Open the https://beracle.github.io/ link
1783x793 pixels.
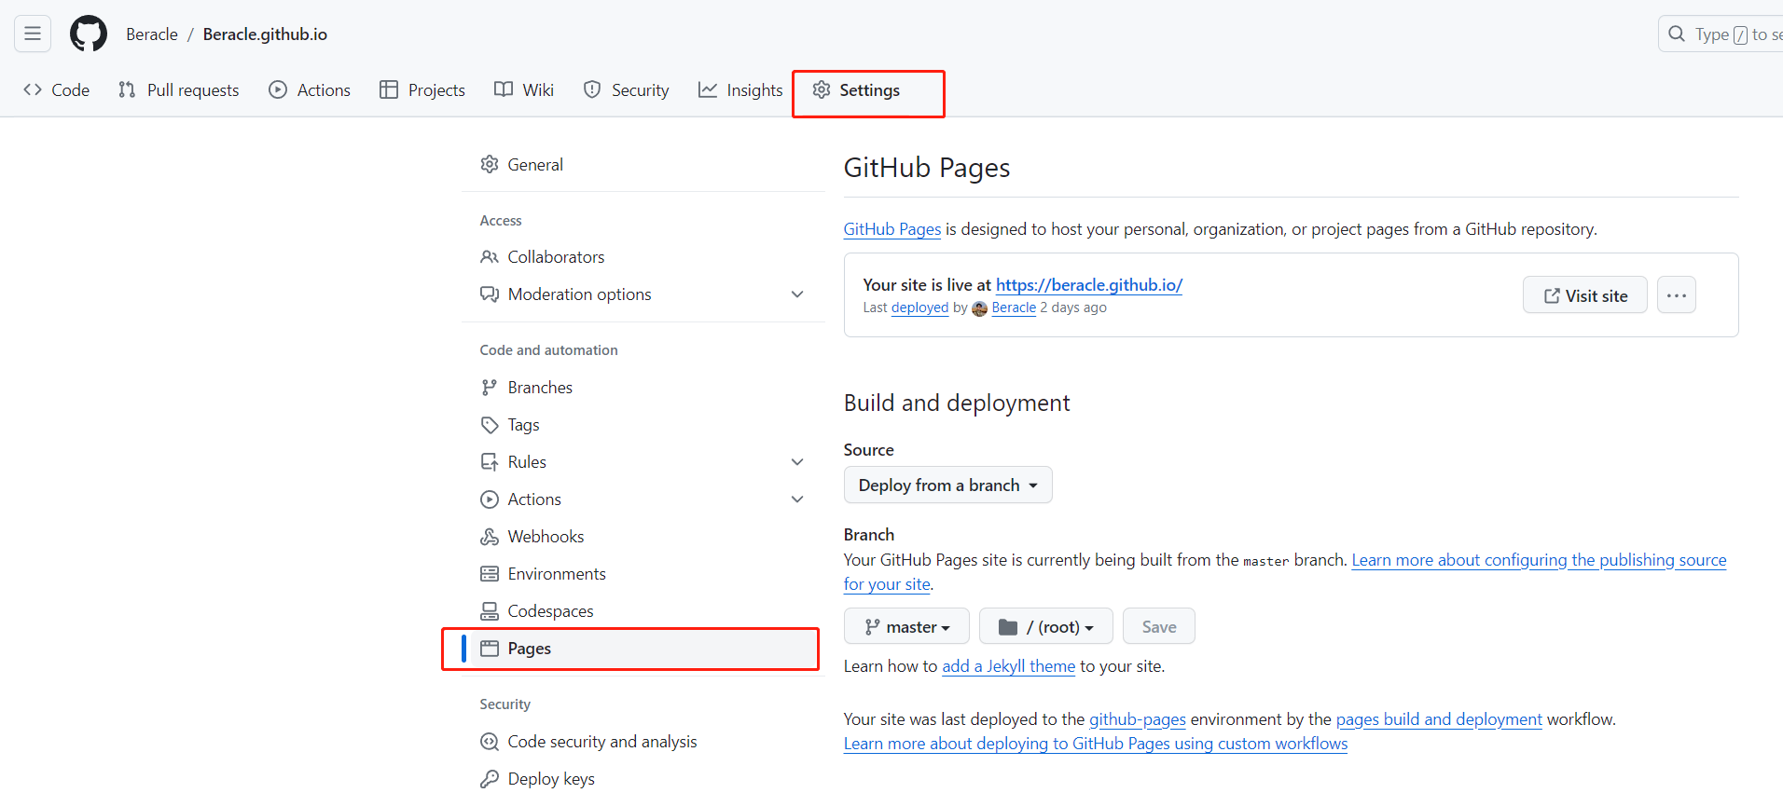click(x=1089, y=285)
